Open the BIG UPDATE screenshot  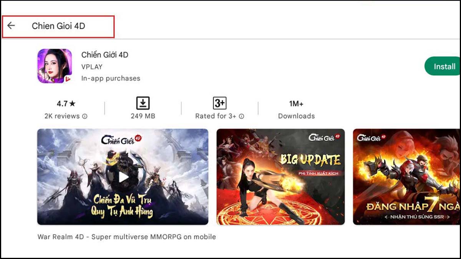[281, 177]
